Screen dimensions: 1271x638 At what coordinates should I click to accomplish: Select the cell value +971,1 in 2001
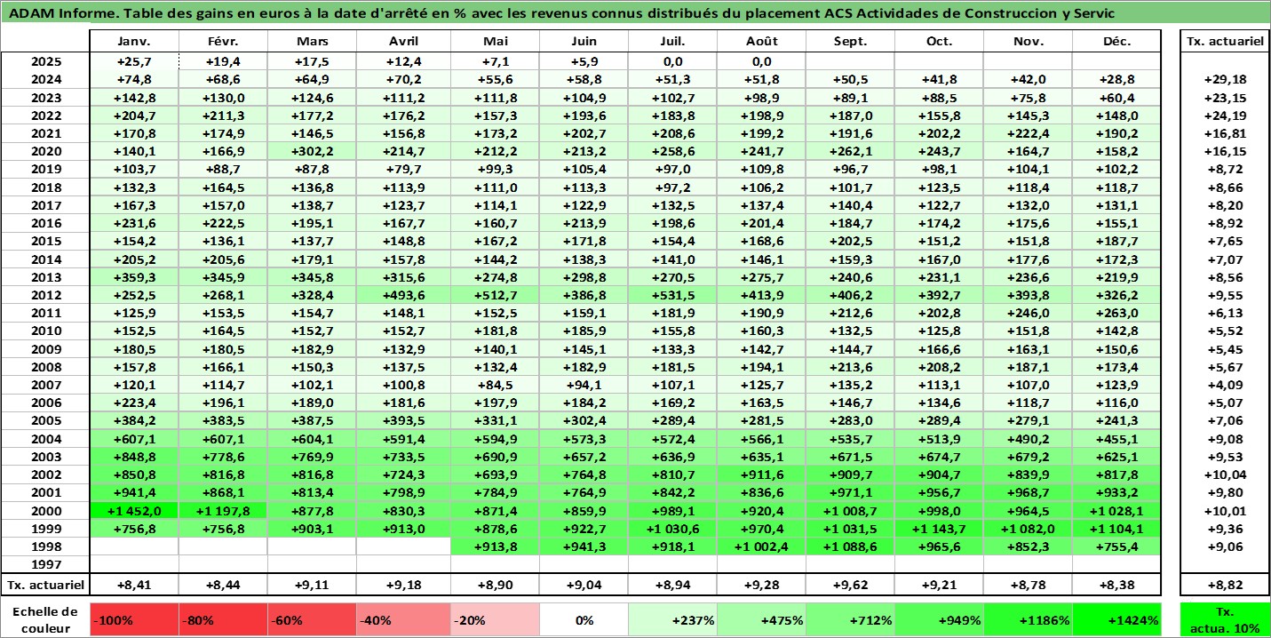(x=851, y=492)
